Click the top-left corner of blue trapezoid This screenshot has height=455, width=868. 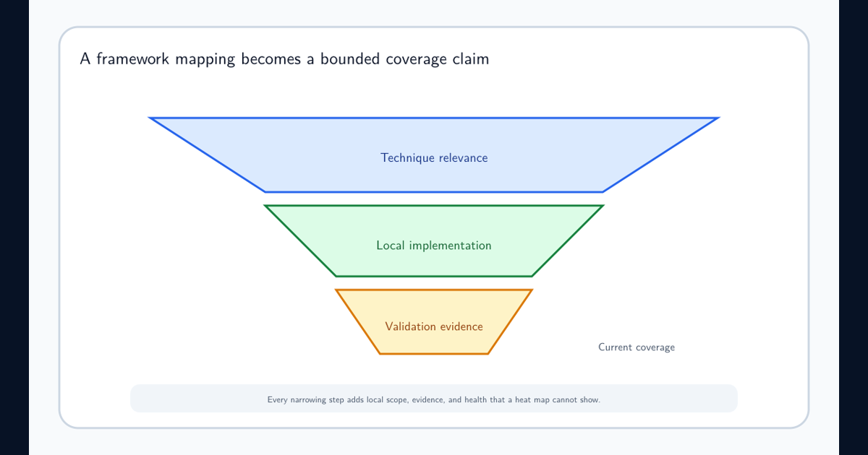pyautogui.click(x=150, y=118)
